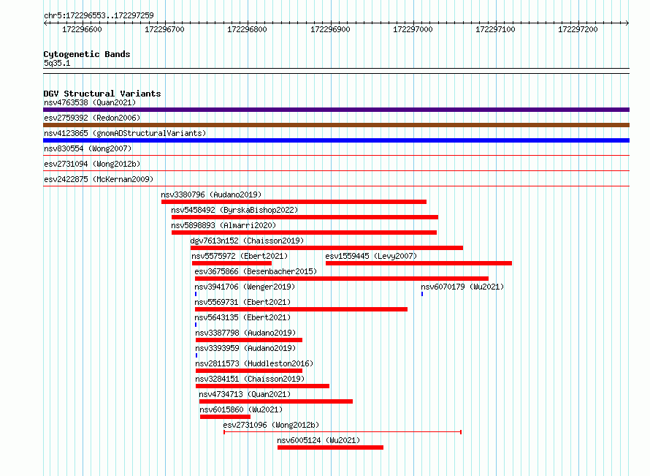Select the nsv3380796 (Audano2019) red bar
650x476 pixels.
click(294, 202)
